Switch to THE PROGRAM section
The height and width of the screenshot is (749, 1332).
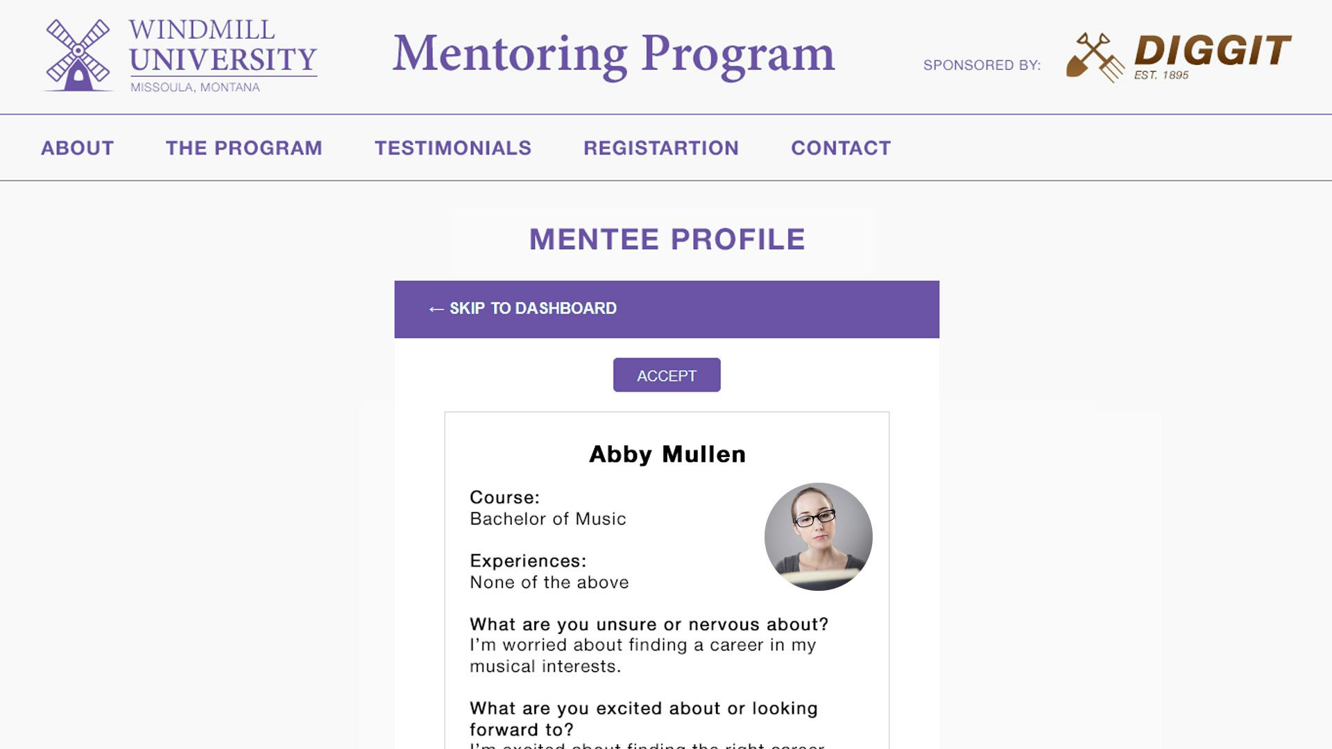tap(244, 148)
